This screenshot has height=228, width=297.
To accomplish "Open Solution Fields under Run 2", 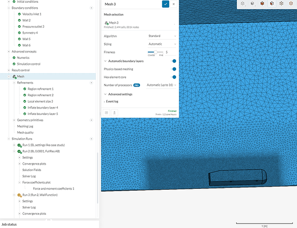I will [x=31, y=170].
